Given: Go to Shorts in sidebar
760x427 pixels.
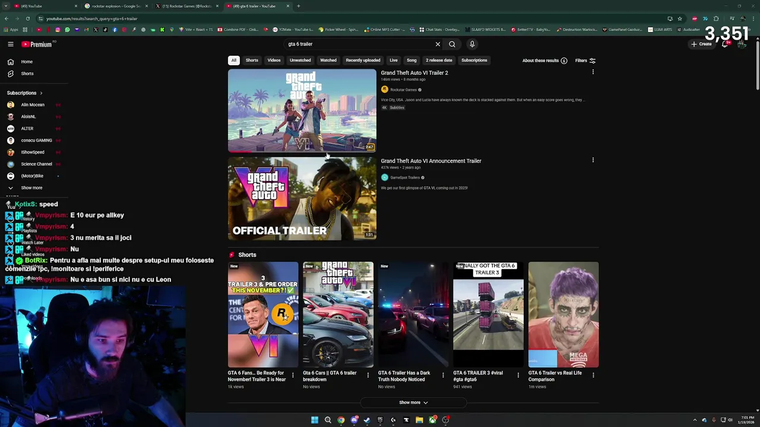Looking at the screenshot, I should coord(27,74).
